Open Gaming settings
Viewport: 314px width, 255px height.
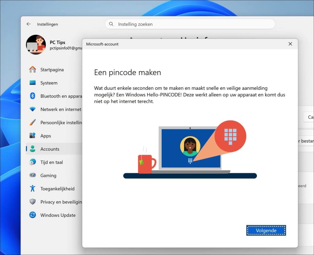point(54,175)
